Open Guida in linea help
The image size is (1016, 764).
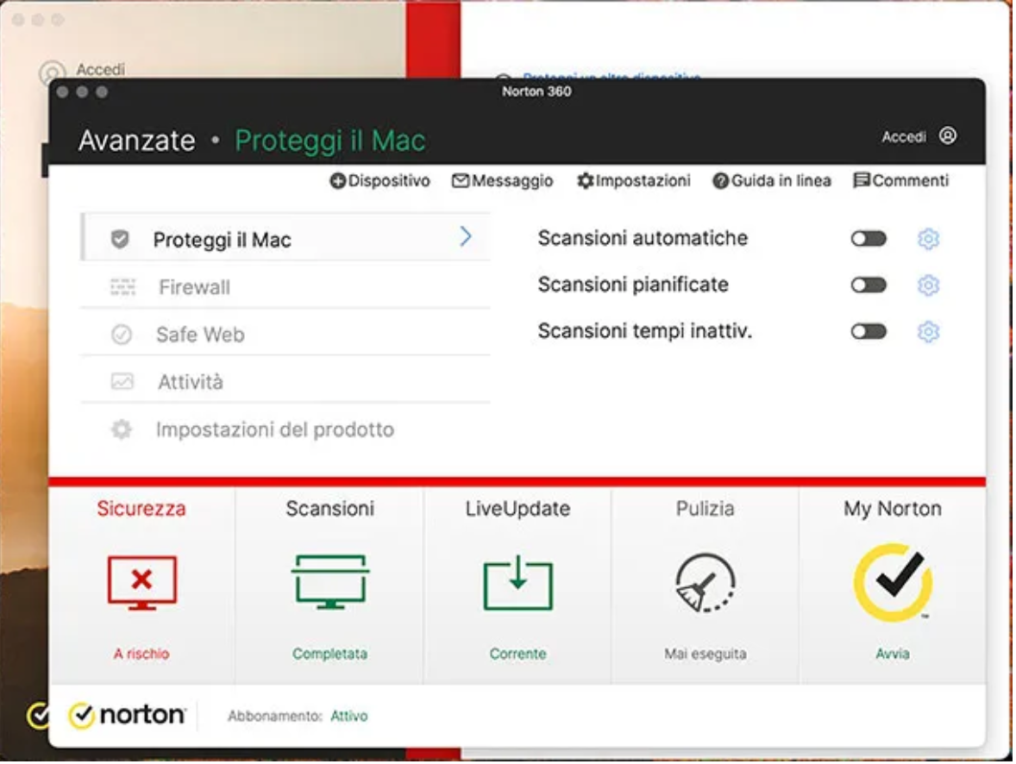[x=770, y=181]
